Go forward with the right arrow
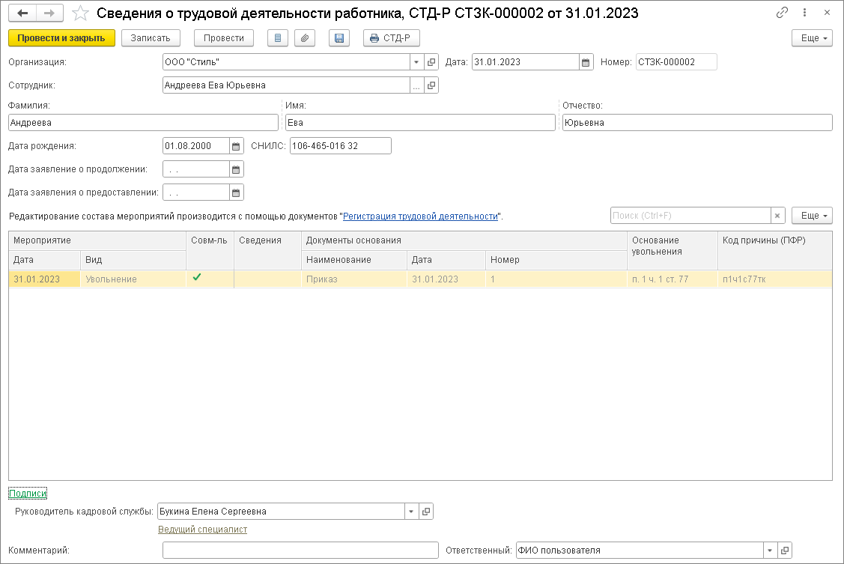Viewport: 844px width, 564px height. tap(49, 13)
